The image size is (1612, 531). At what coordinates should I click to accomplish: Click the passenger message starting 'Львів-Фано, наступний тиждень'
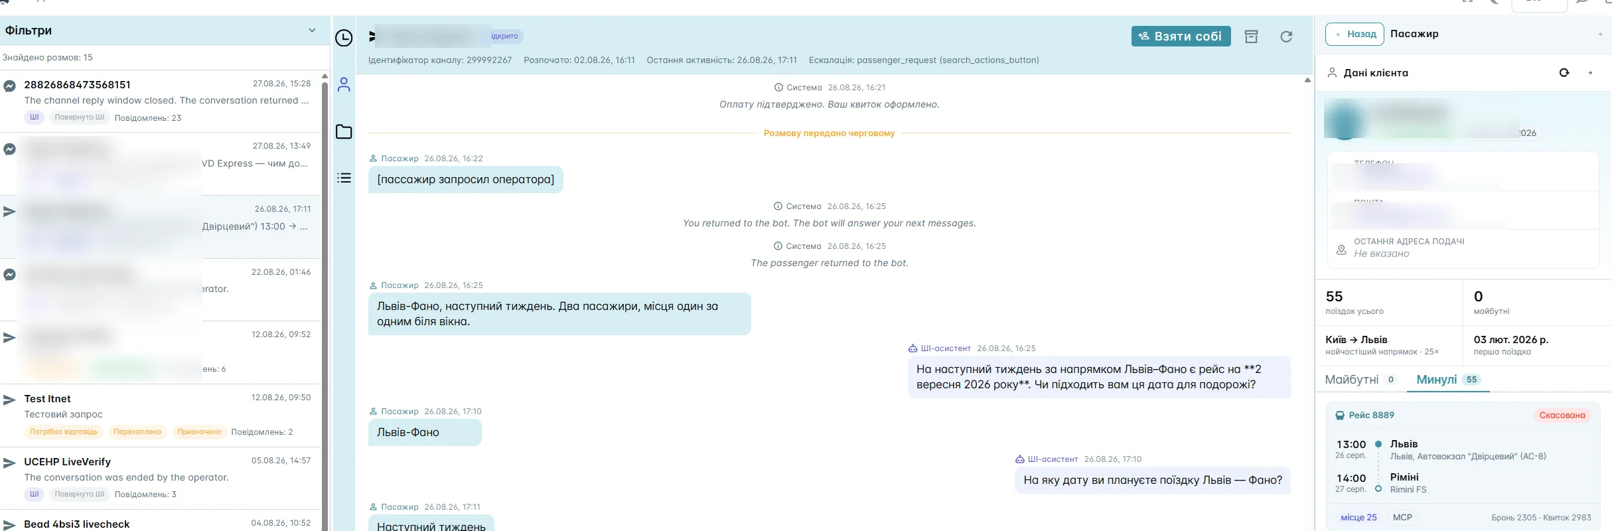point(559,314)
